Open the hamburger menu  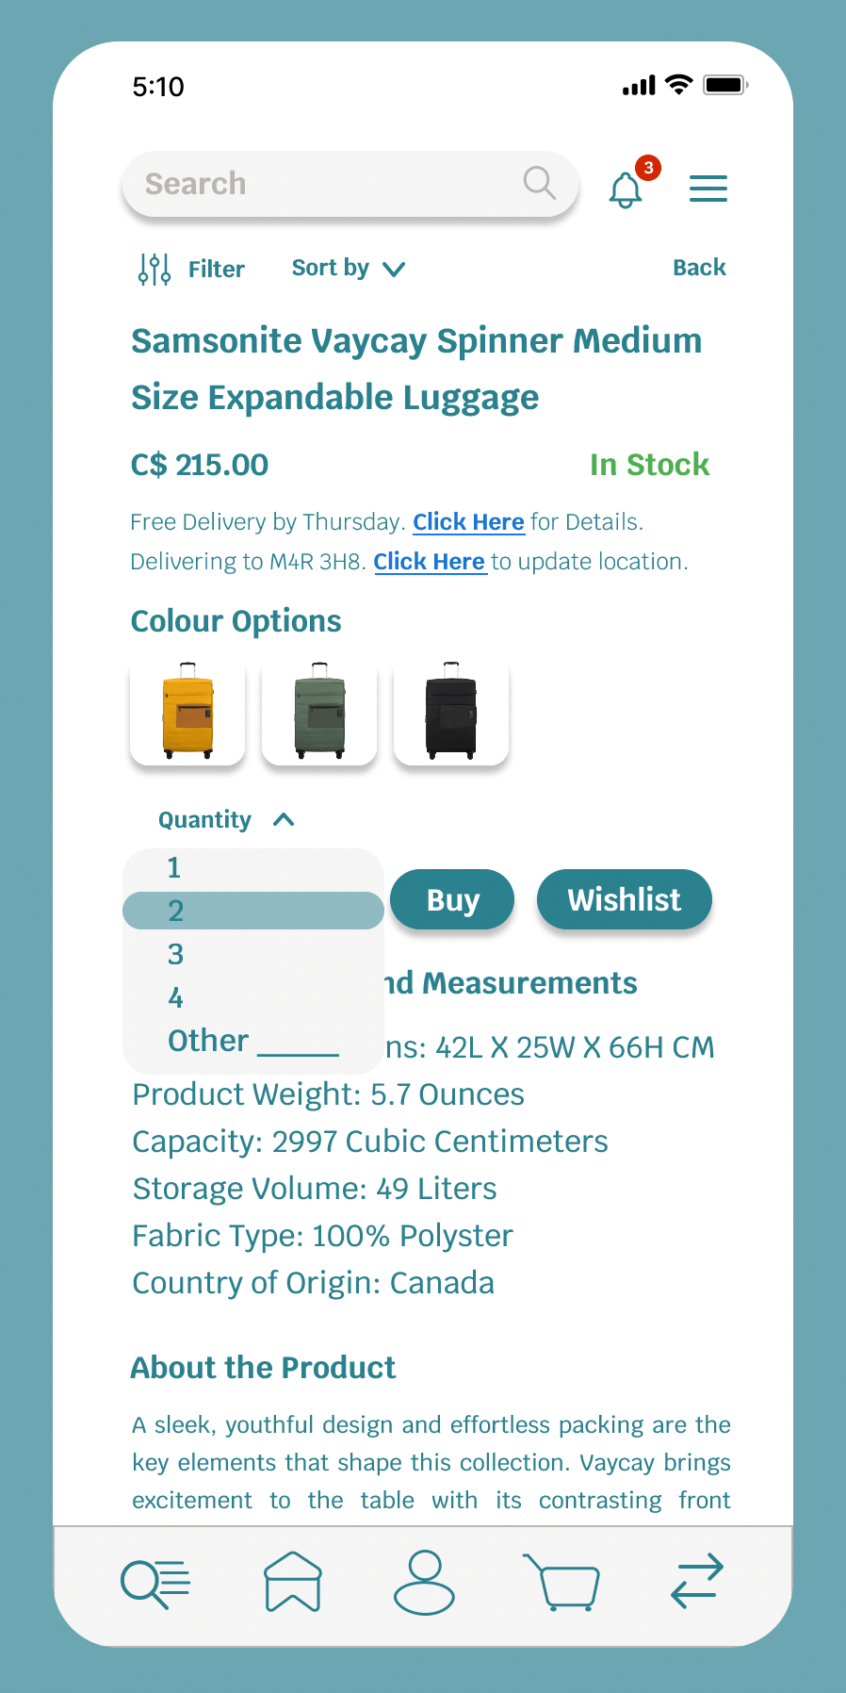point(708,189)
